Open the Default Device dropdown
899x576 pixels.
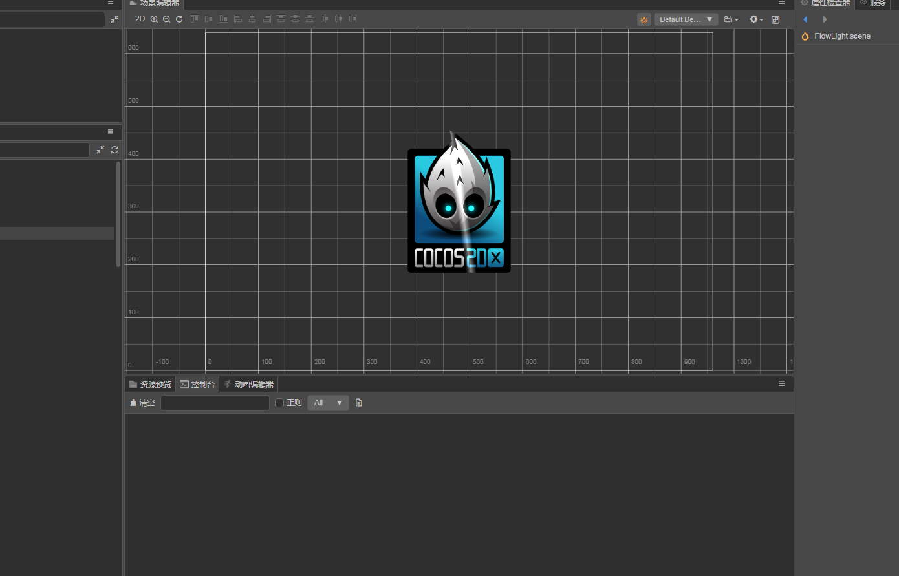pos(686,19)
